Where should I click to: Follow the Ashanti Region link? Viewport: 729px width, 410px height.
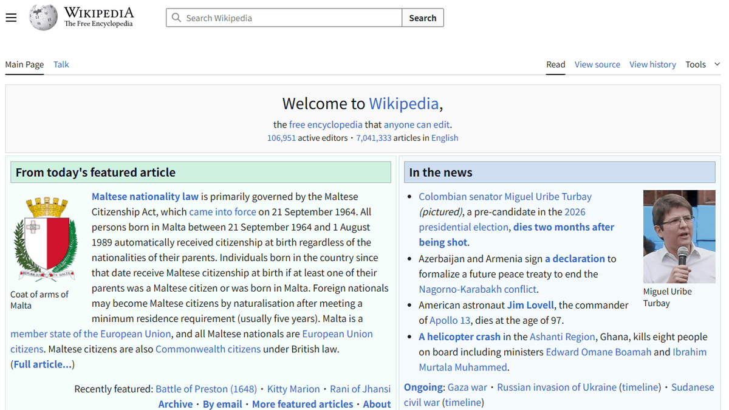click(x=563, y=336)
